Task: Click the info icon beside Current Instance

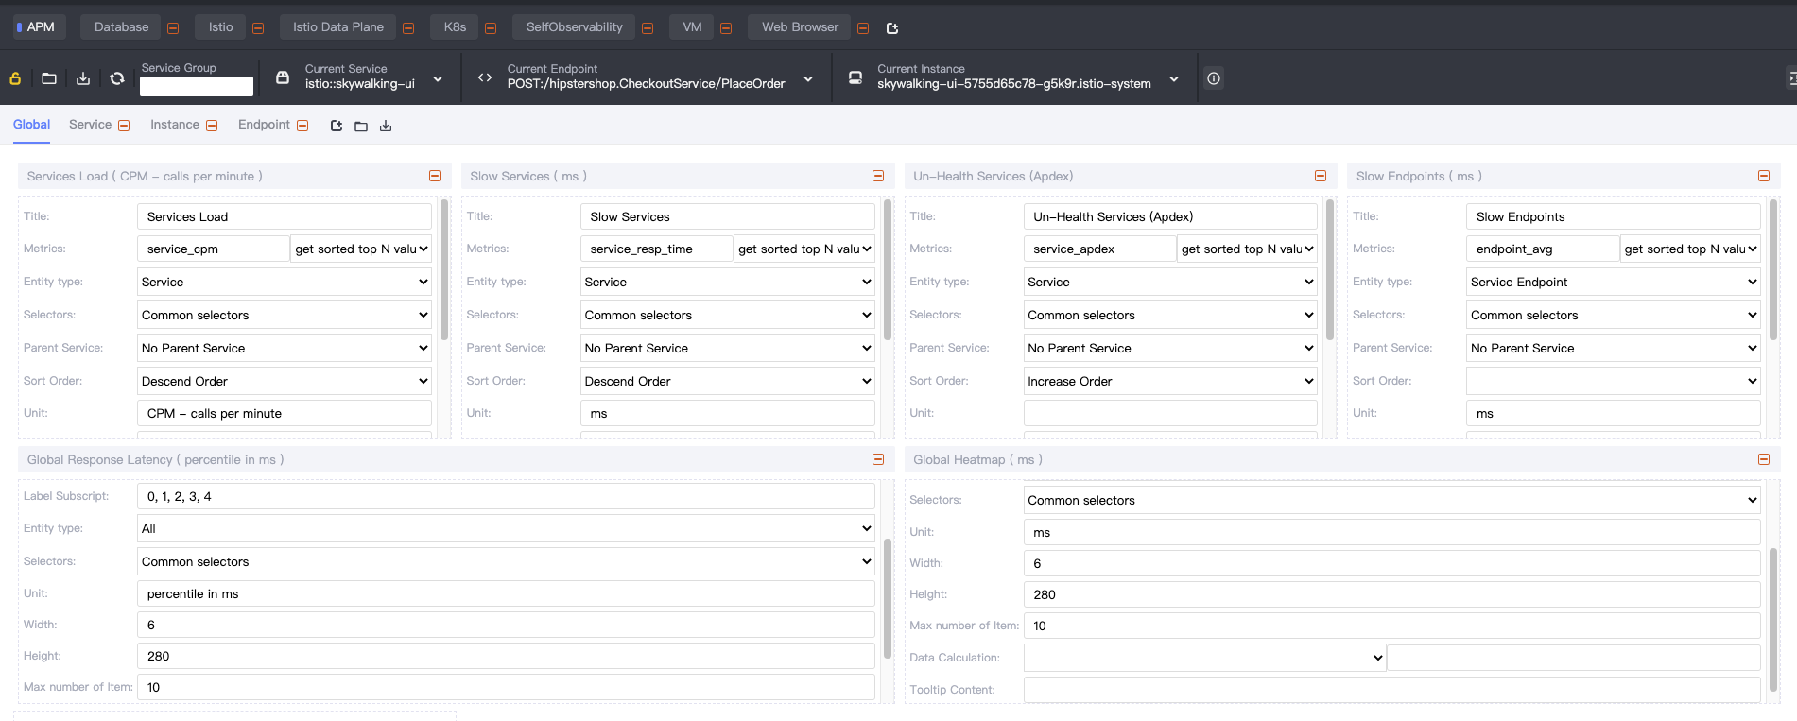Action: coord(1214,78)
